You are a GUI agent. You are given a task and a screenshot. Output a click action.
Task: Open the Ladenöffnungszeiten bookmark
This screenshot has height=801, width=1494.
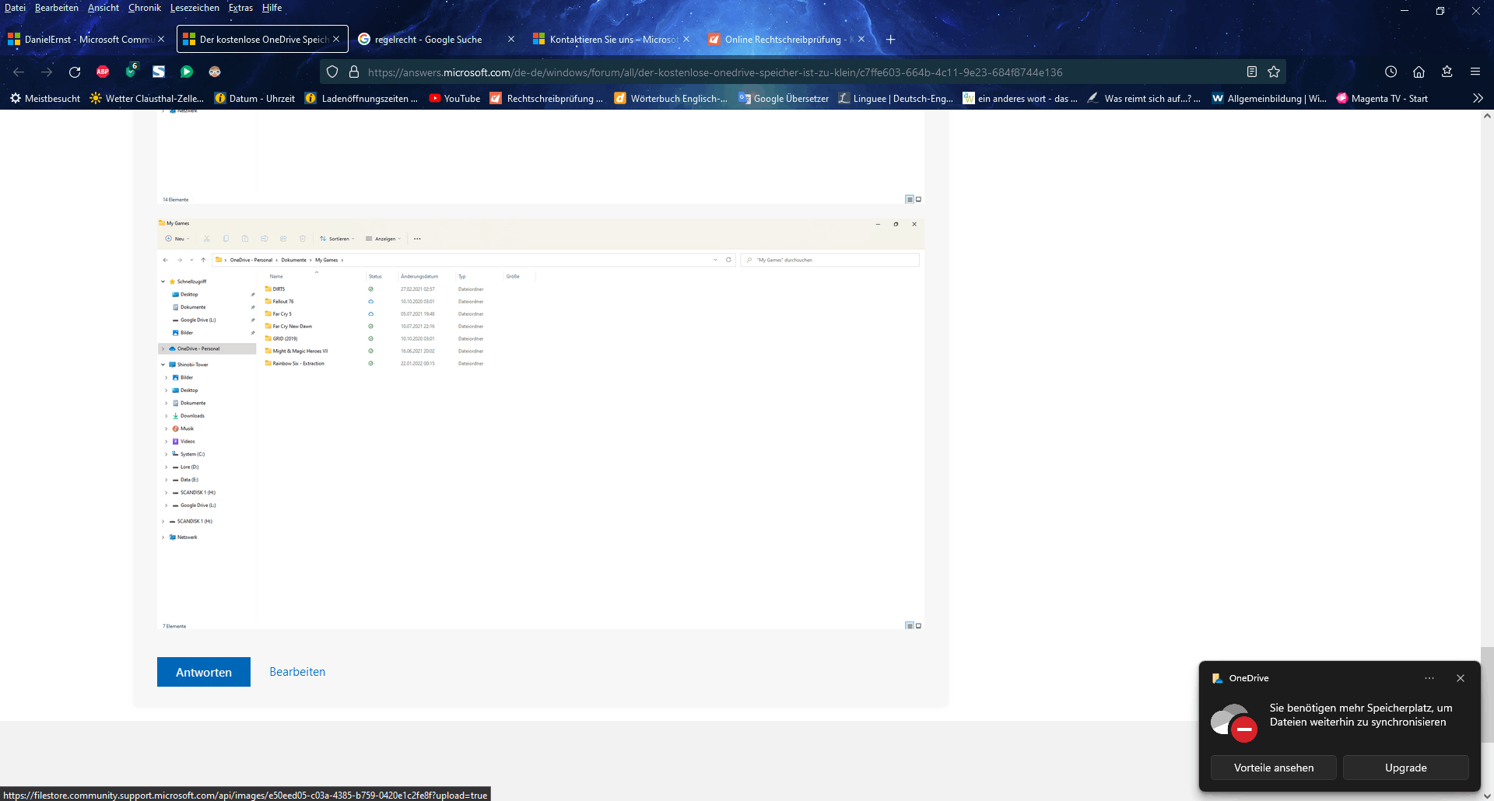362,99
